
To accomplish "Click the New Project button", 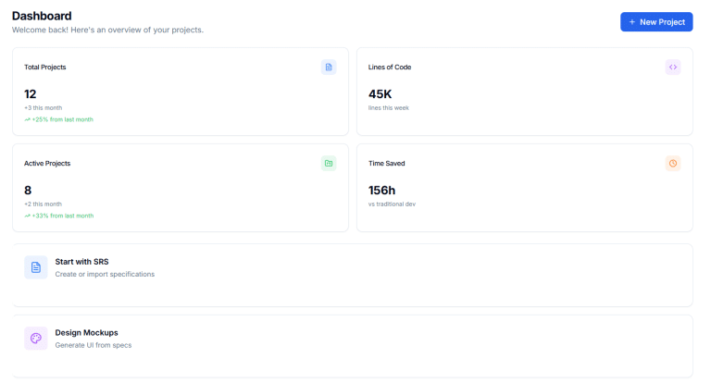I will point(656,21).
